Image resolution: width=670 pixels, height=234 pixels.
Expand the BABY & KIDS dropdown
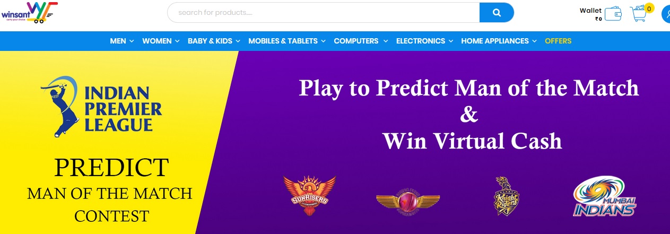click(x=214, y=41)
